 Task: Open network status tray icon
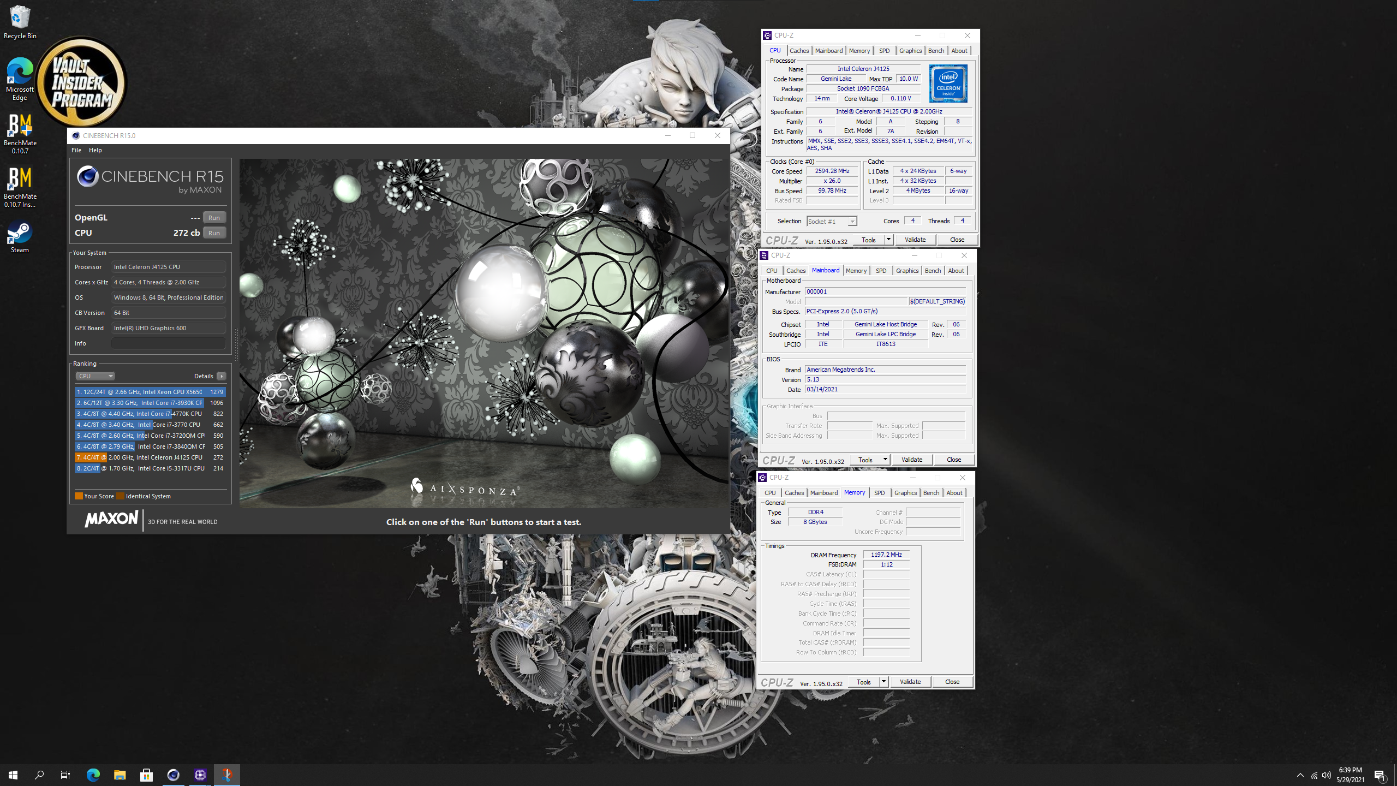tap(1314, 775)
